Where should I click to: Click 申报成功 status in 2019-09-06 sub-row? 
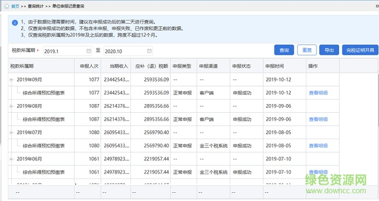(x=242, y=119)
